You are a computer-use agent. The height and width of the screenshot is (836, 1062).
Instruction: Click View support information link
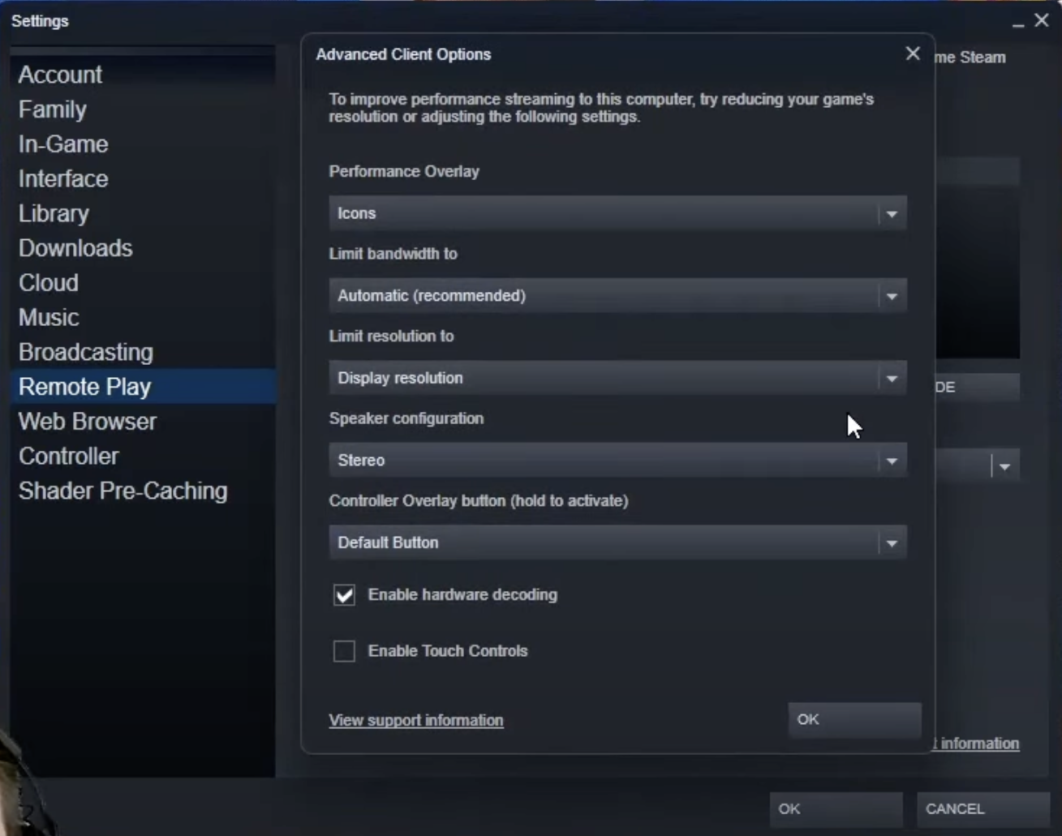pyautogui.click(x=415, y=720)
